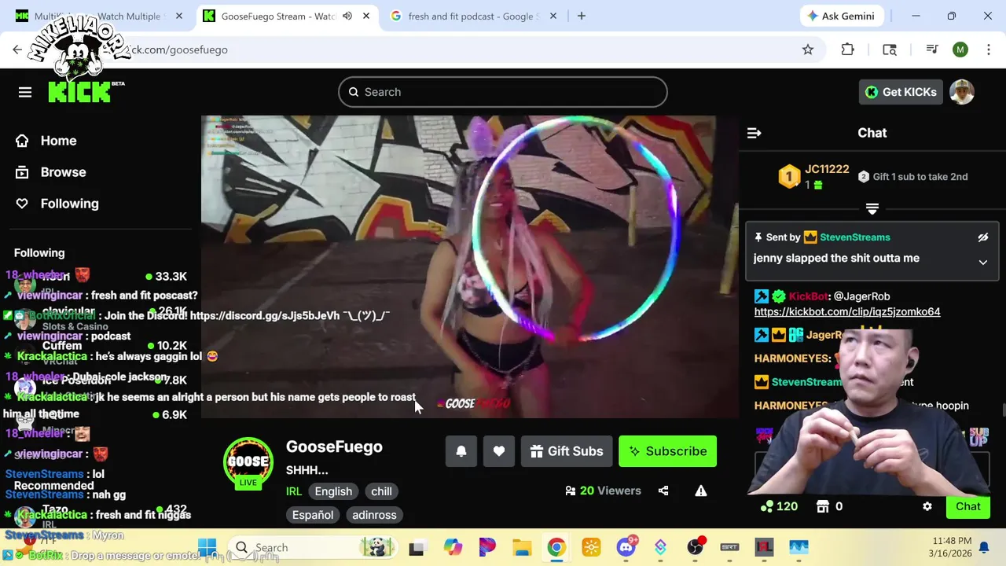Click top gifter JC11222
1006x566 pixels.
pos(827,169)
